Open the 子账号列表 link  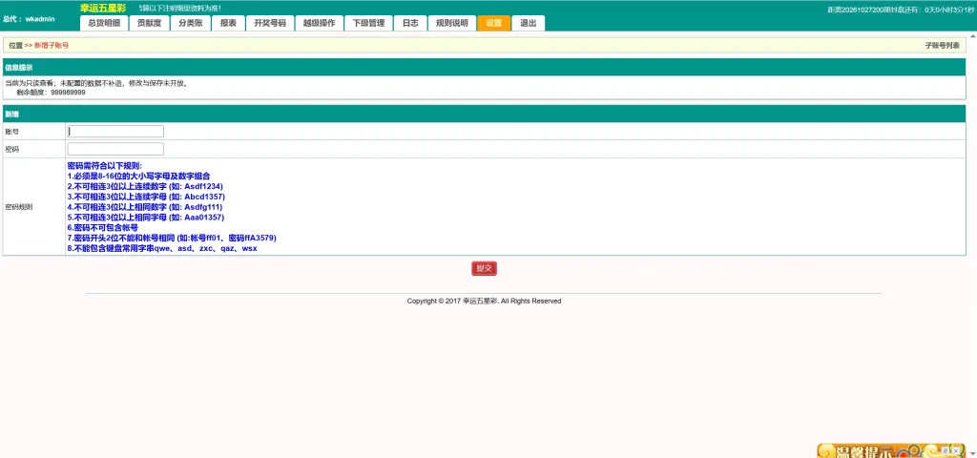(x=942, y=46)
